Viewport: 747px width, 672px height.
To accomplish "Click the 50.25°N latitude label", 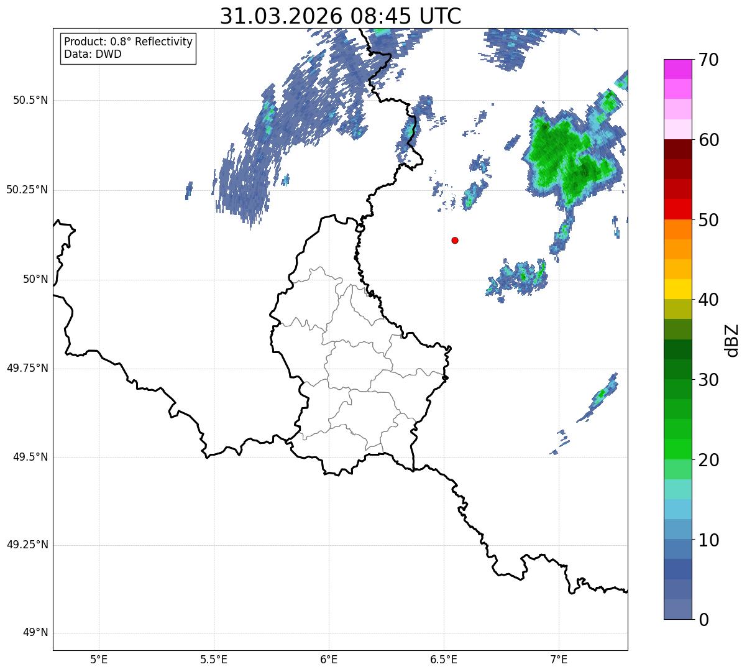I will 27,190.
